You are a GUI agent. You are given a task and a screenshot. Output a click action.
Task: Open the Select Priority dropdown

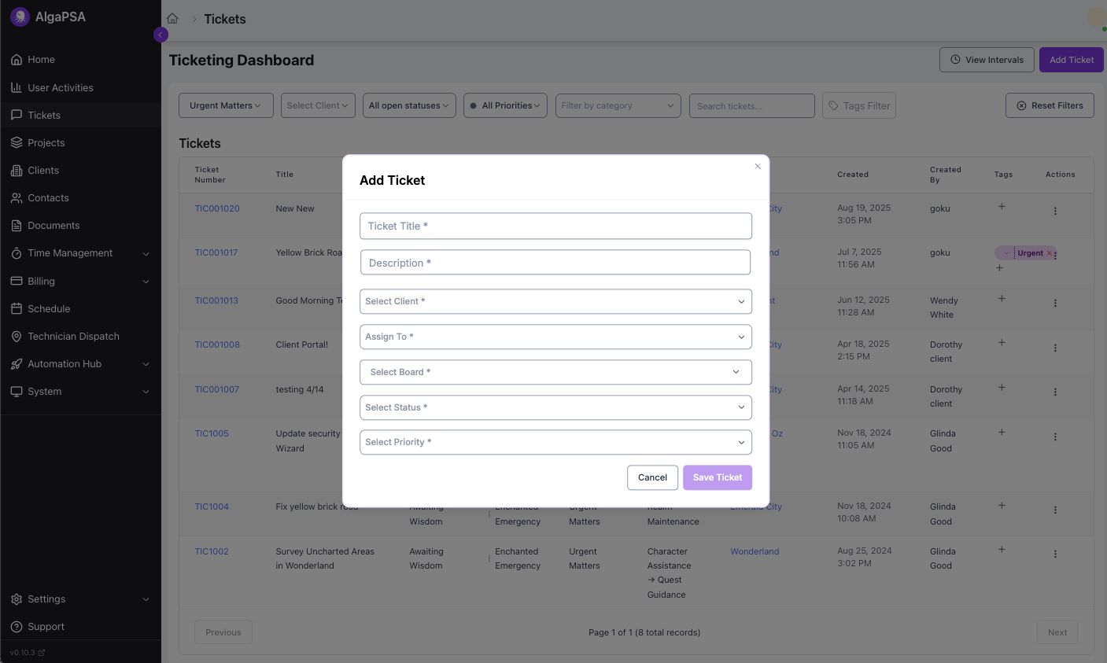point(555,442)
